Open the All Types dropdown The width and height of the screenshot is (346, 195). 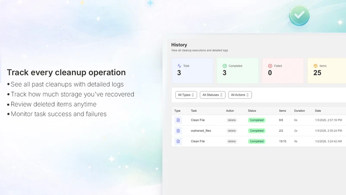coord(186,95)
